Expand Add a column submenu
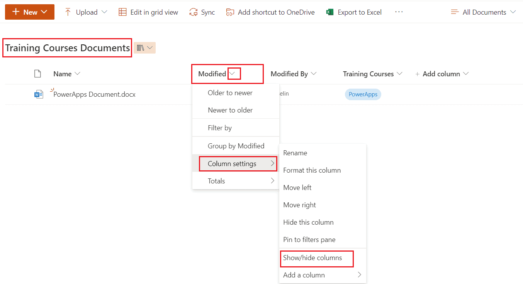Viewport: 523px width, 284px height. (x=323, y=275)
